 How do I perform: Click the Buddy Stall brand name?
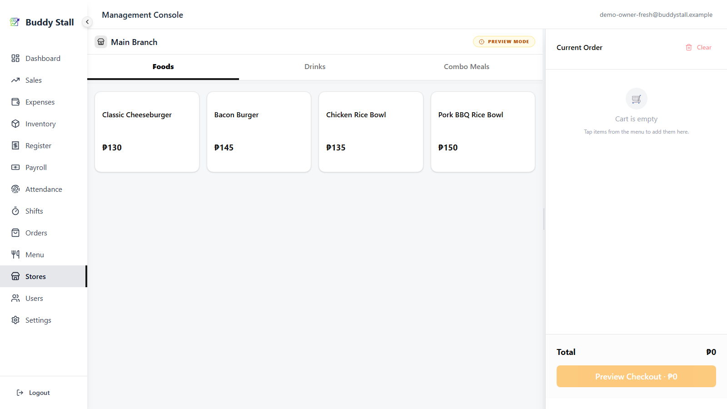coord(50,22)
